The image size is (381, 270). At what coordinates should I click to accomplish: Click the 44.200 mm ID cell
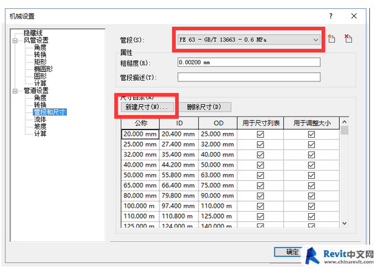point(179,165)
